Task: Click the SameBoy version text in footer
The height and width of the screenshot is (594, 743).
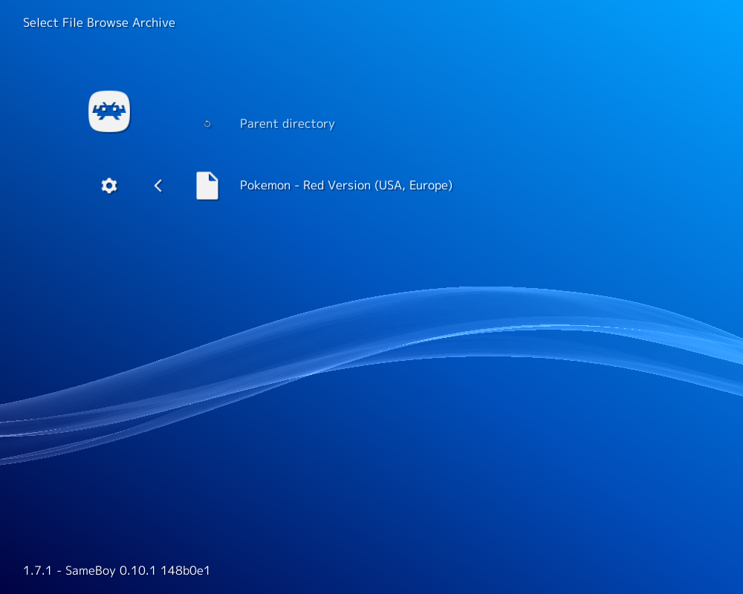Action: [117, 570]
